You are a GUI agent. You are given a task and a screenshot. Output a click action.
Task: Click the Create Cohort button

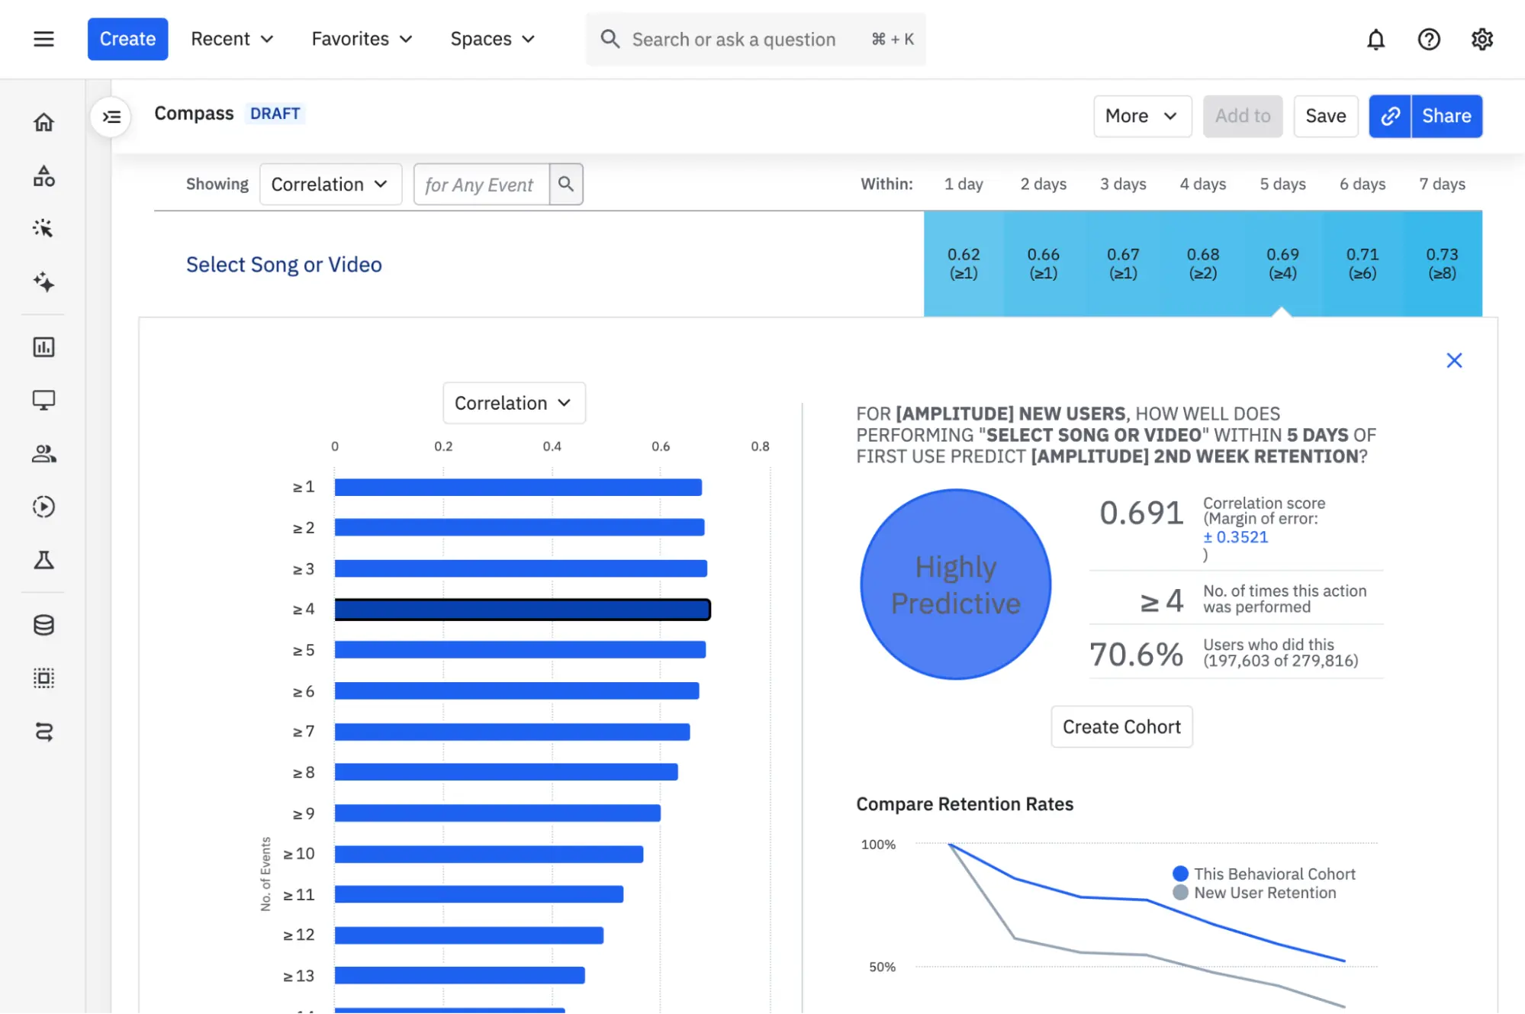coord(1121,726)
